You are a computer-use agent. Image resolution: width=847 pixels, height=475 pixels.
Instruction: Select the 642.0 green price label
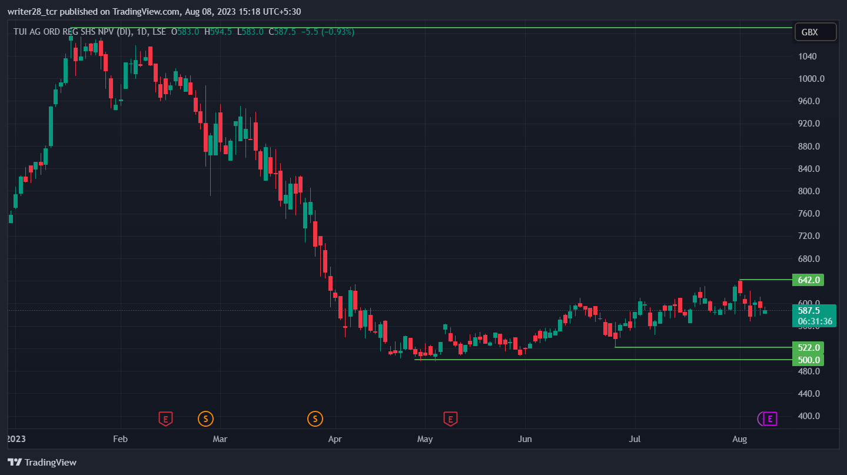(x=808, y=280)
